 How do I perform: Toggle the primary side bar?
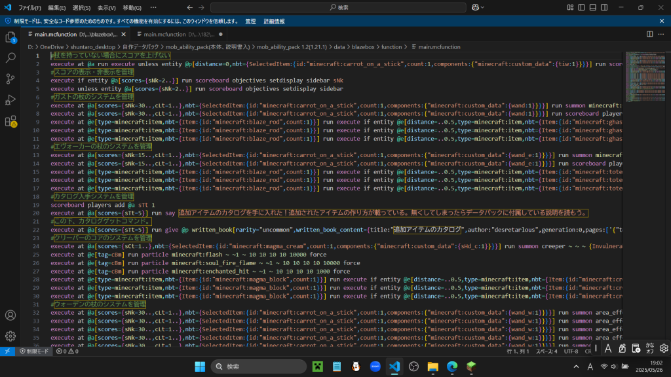581,7
